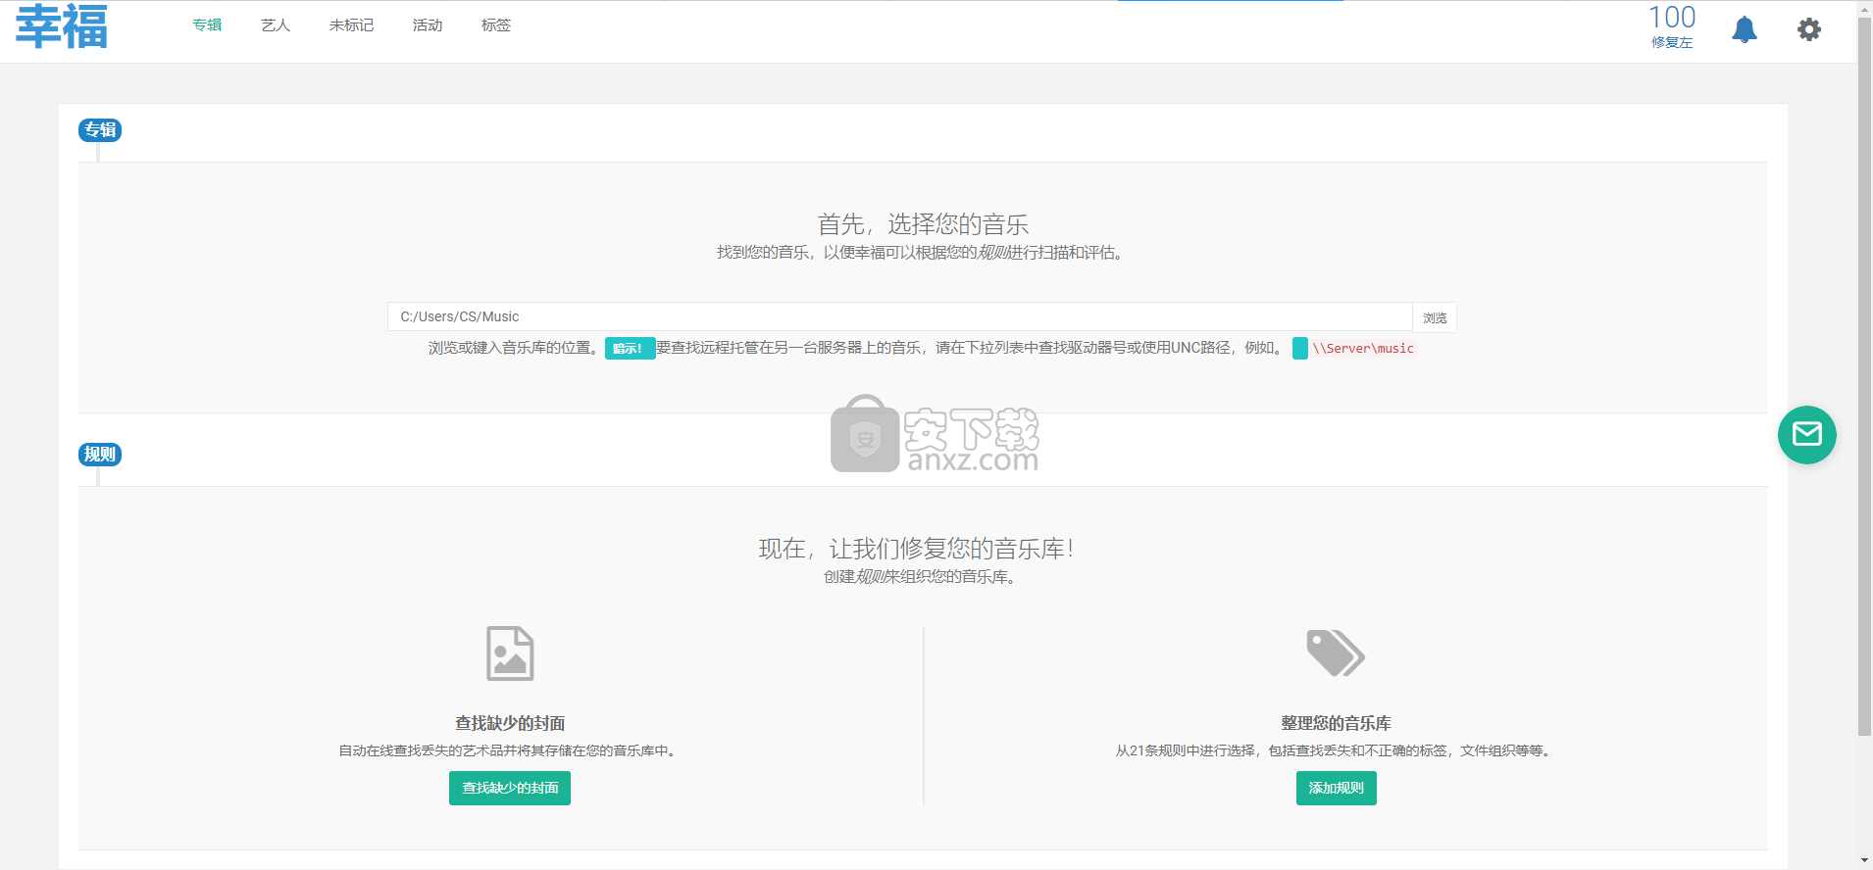Click the 浏览或键入音乐库的位置 hint text
The width and height of the screenshot is (1873, 870).
[x=515, y=349]
